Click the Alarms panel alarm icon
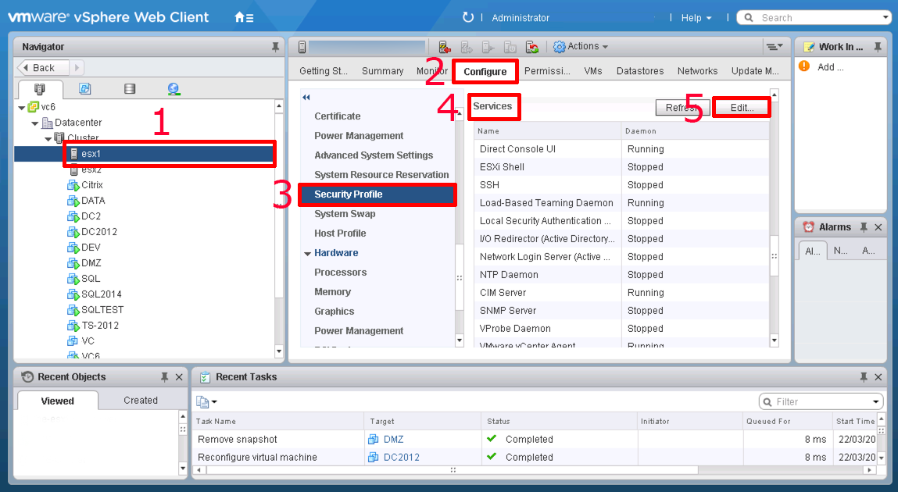 pyautogui.click(x=808, y=227)
